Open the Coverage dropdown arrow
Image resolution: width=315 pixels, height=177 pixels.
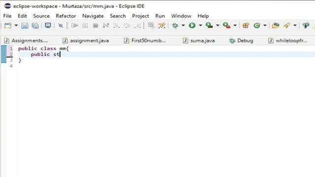(x=218, y=26)
